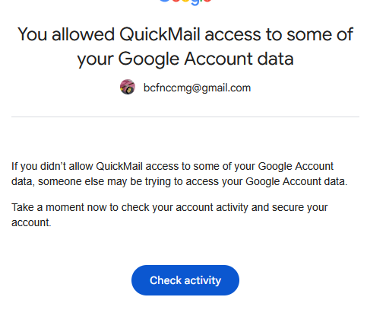
Task: Click "secure your" at line end
Action: [x=299, y=208]
